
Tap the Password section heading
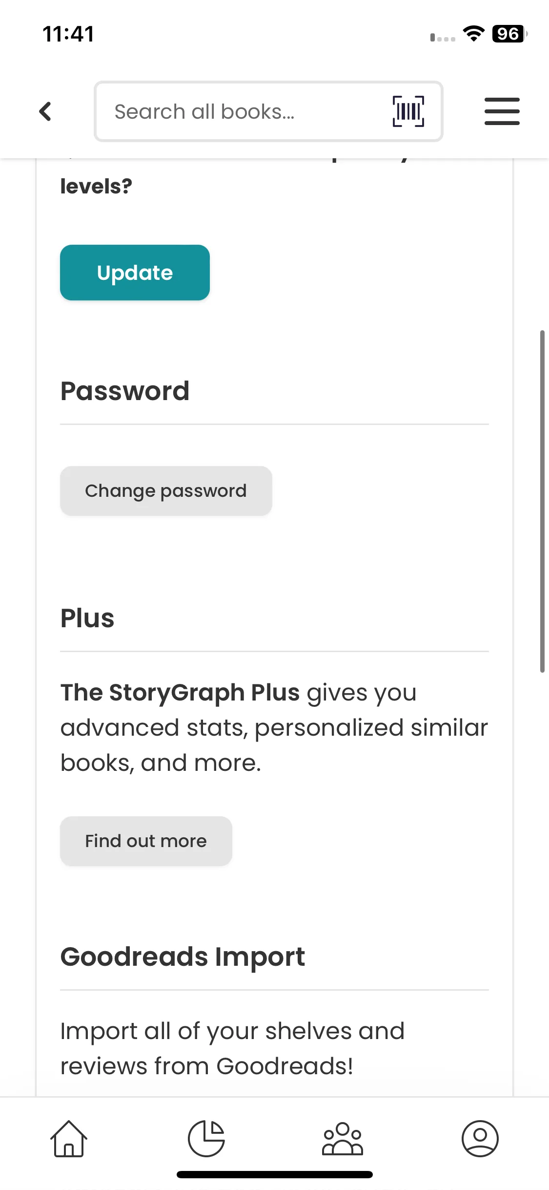125,391
